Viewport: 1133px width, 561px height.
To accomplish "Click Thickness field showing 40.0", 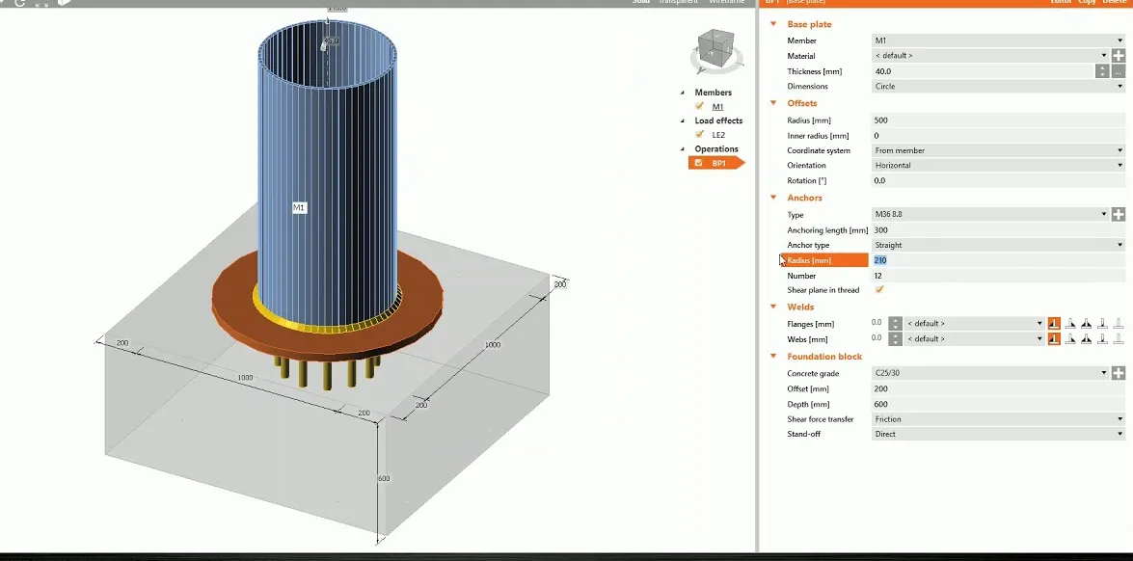I will coord(983,71).
